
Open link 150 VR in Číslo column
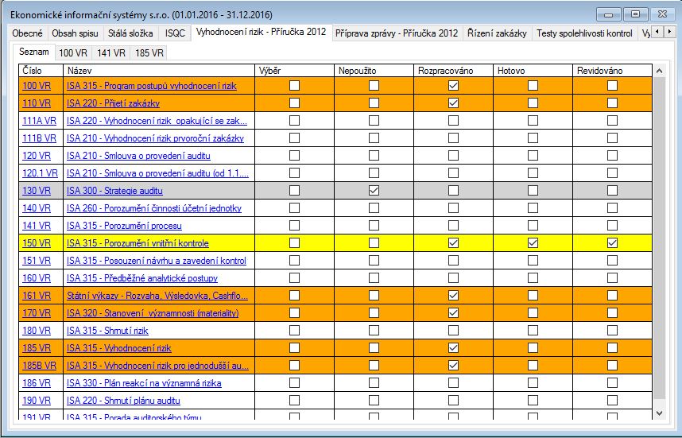point(37,242)
